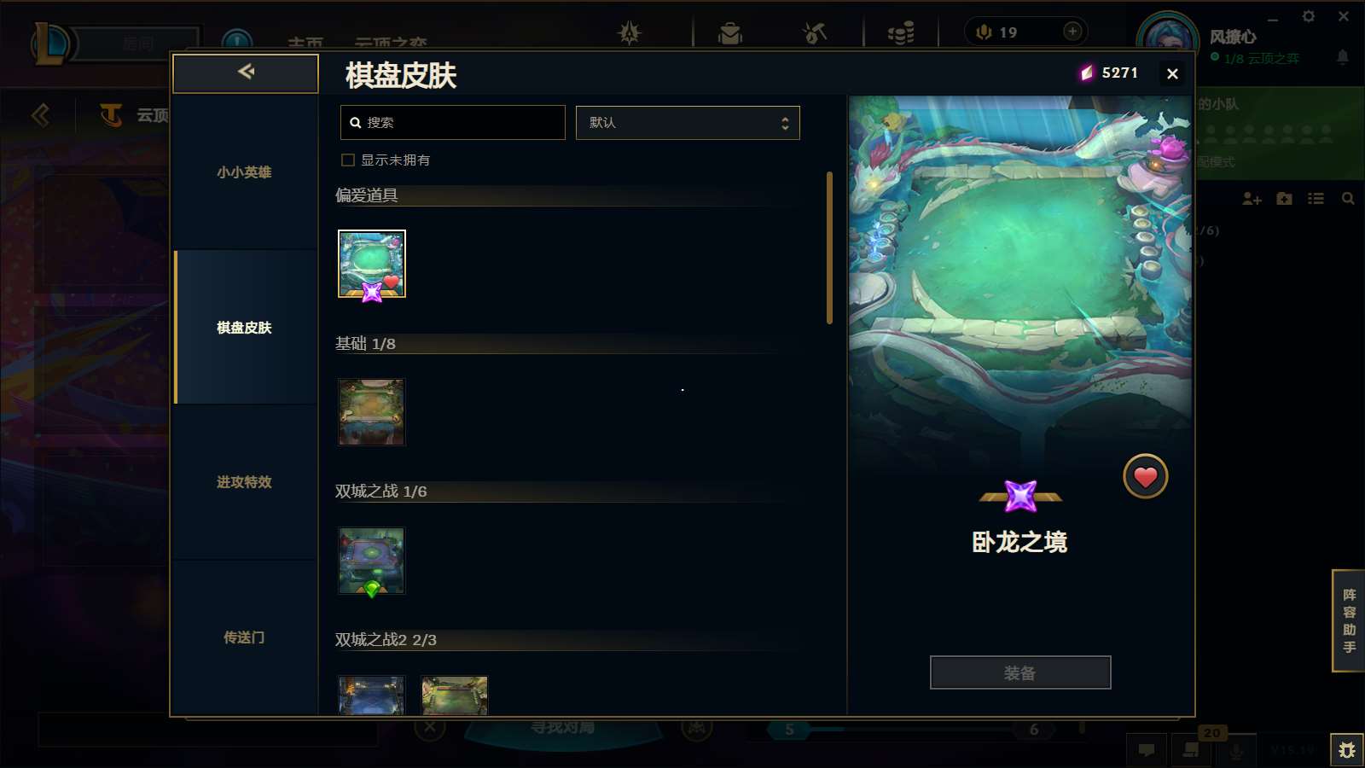
Task: Close the 棋盘皮肤 dialog with X
Action: (1172, 74)
